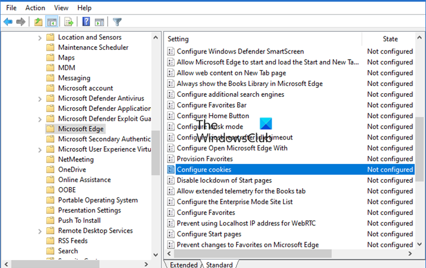Switch to the Standard tab
This screenshot has height=268, width=426.
coord(220,264)
